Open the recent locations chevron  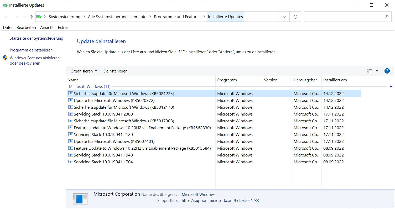point(24,17)
